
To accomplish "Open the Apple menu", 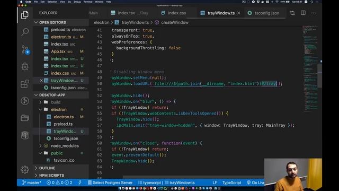I will pyautogui.click(x=21, y=2).
